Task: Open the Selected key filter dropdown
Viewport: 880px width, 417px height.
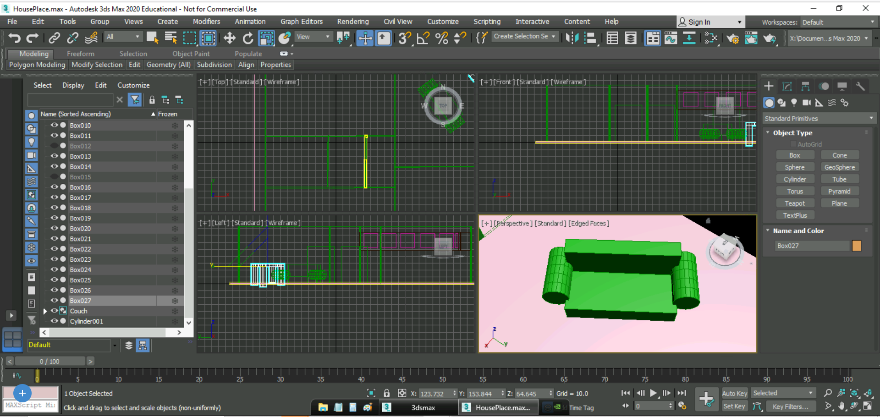Action: 783,393
